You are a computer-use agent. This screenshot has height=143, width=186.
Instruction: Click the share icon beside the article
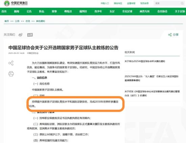tap(11, 63)
